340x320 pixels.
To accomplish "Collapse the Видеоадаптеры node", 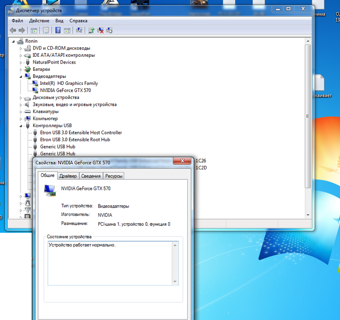I will coord(21,77).
